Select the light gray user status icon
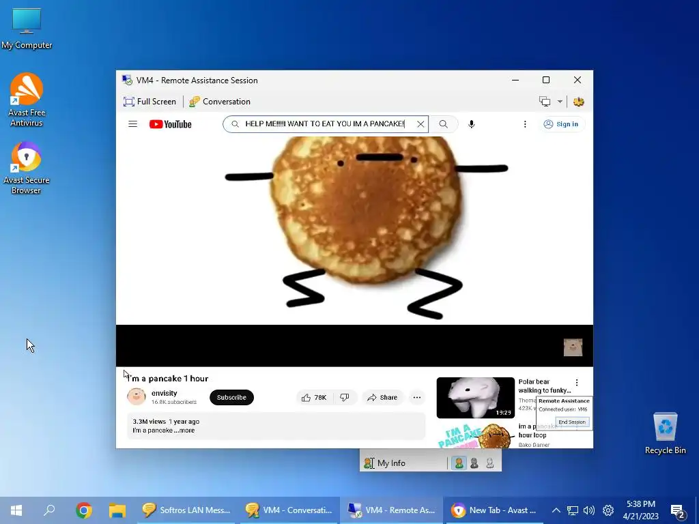Screen dimensions: 699x524 (489, 463)
